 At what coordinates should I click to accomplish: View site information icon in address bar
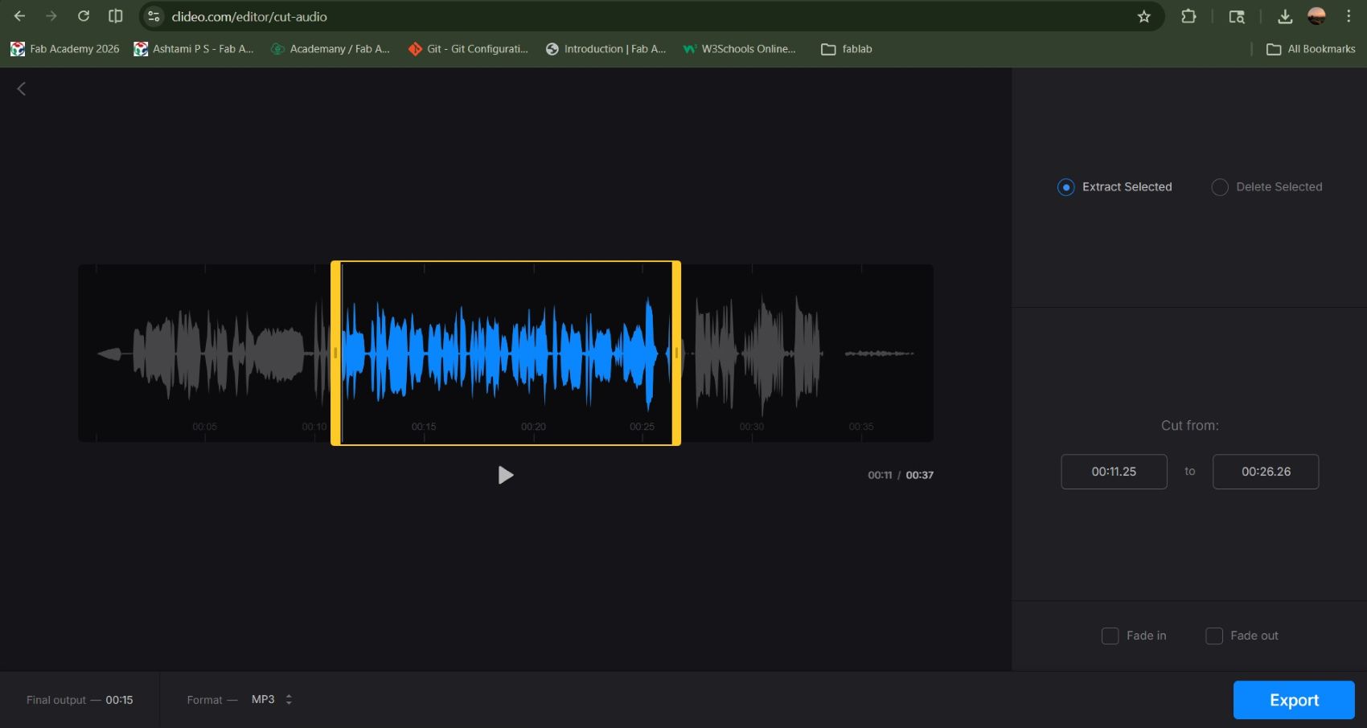click(154, 16)
